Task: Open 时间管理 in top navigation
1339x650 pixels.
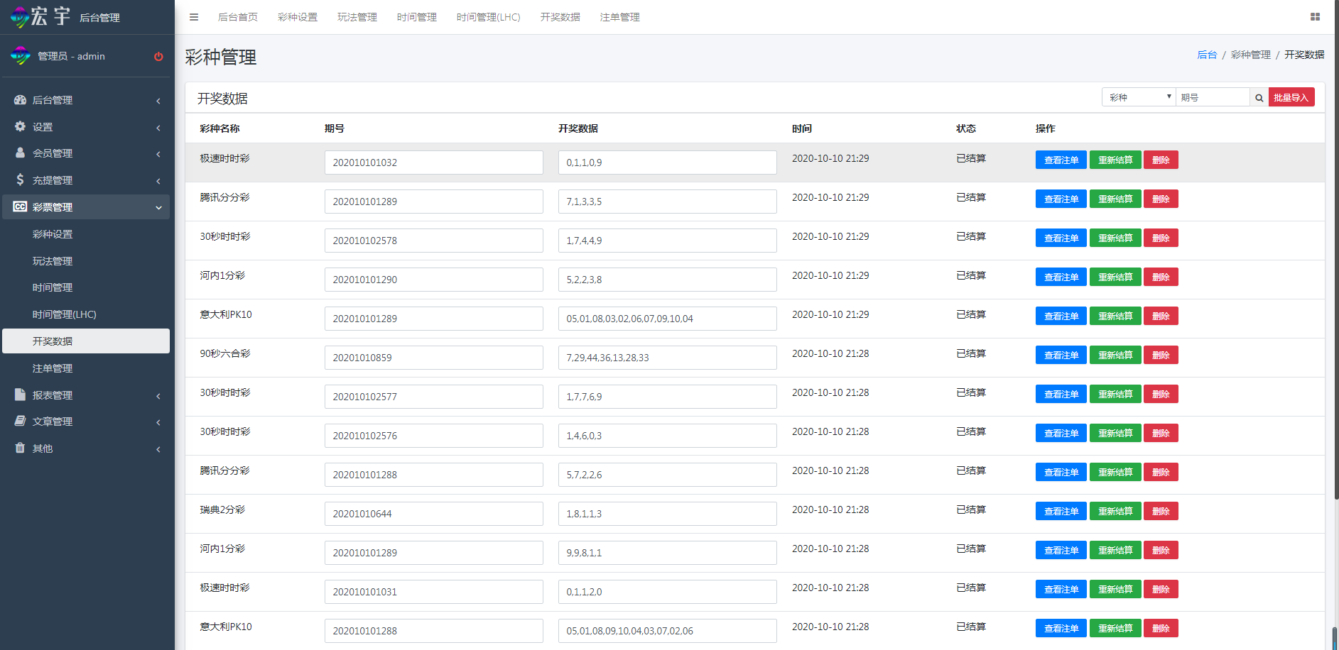Action: pos(417,17)
